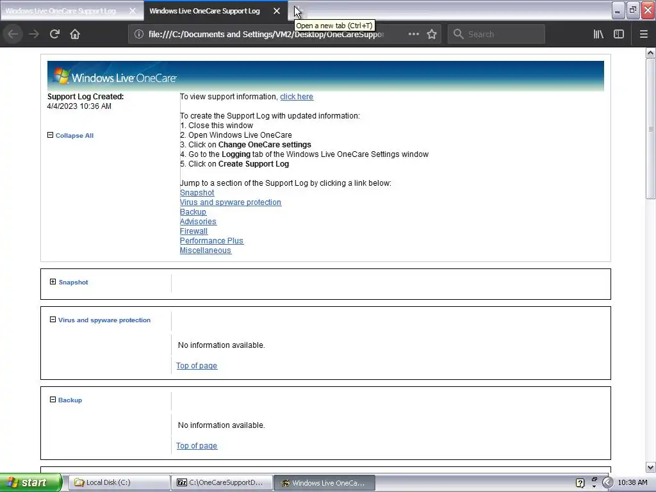Viewport: 656px width, 492px height.
Task: Show sidebars icon in toolbar
Action: click(619, 34)
